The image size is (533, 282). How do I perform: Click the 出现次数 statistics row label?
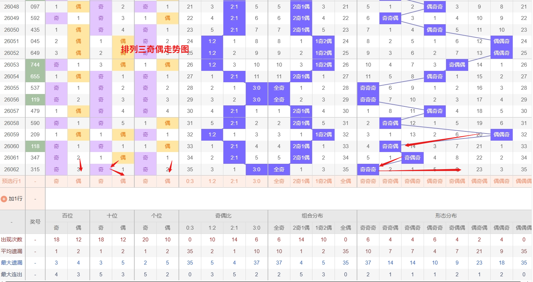click(12, 240)
